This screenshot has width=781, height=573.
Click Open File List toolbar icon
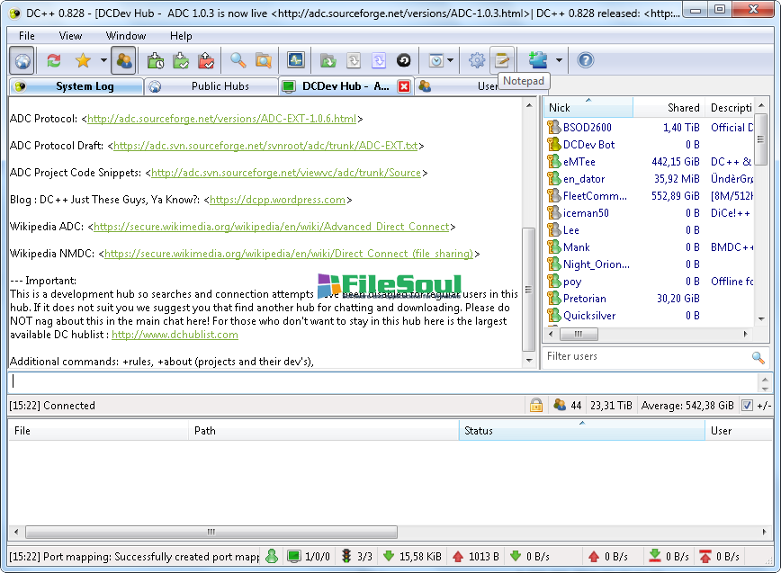[x=328, y=61]
